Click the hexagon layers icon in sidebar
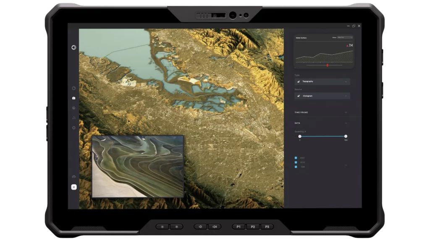 click(74, 108)
